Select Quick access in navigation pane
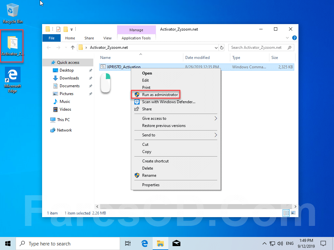334x250 pixels. [68, 62]
